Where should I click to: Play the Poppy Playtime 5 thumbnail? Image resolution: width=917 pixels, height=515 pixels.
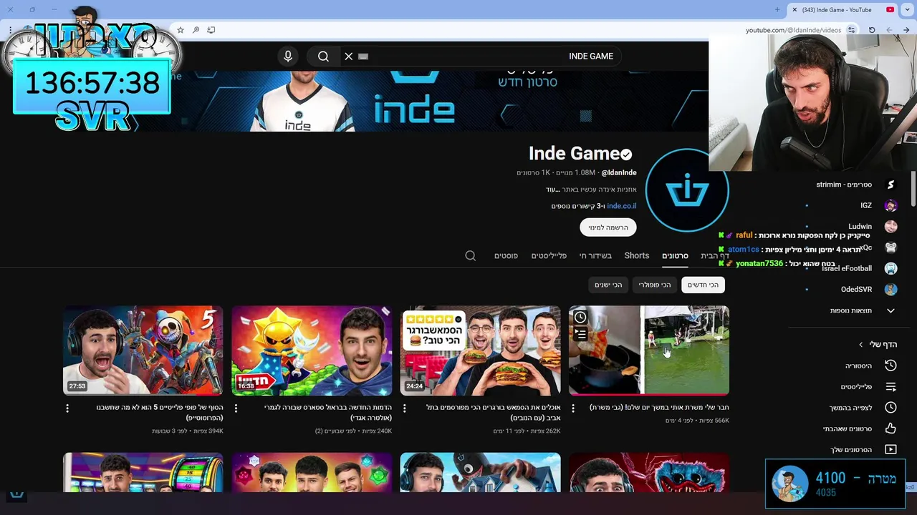[143, 350]
